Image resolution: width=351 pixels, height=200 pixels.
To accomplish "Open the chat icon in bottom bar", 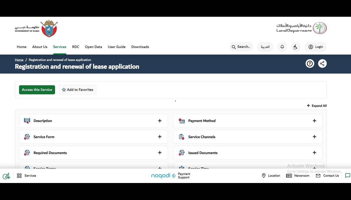I will (x=347, y=175).
